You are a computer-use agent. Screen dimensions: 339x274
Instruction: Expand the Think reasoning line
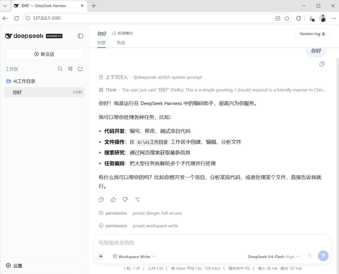(x=212, y=90)
